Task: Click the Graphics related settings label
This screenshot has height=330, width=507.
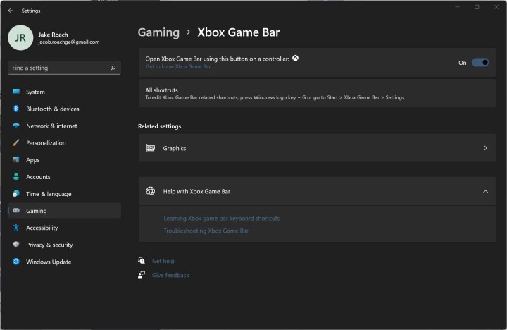Action: click(x=175, y=148)
